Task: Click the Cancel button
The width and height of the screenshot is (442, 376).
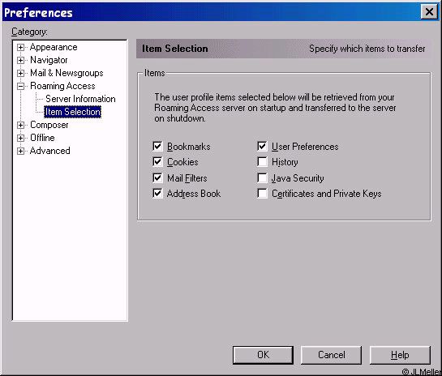Action: coord(331,355)
